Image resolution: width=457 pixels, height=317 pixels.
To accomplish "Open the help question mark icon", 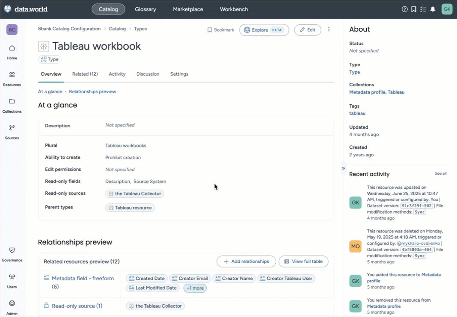I will tap(405, 9).
